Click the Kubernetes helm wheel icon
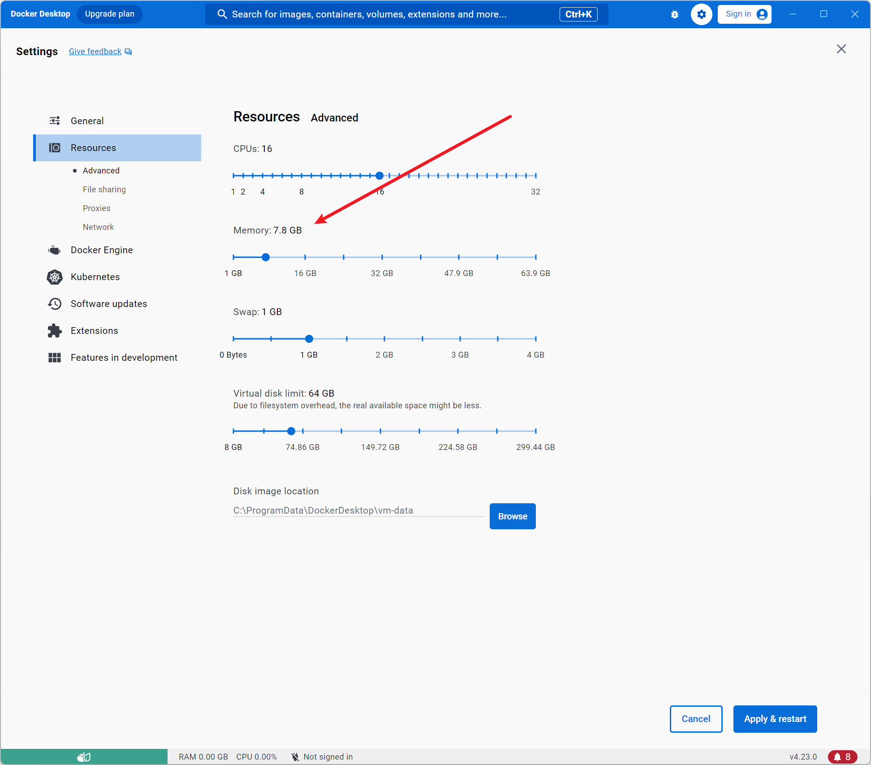Screen dimensions: 871x765 point(55,277)
